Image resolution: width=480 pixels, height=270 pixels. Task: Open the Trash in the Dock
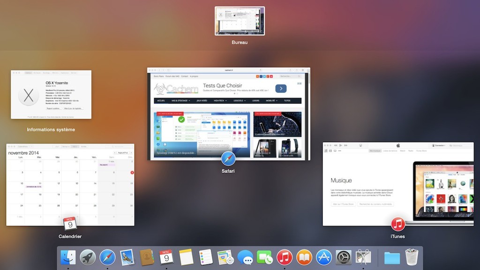pos(412,257)
